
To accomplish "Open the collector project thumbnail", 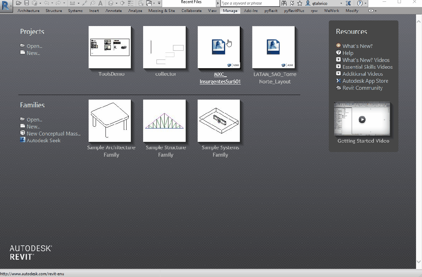I will pos(164,47).
